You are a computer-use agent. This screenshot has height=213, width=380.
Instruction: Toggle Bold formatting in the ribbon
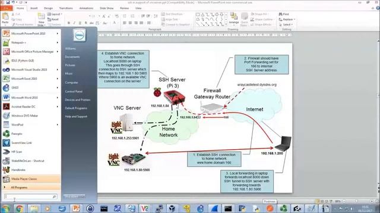[x=69, y=23]
